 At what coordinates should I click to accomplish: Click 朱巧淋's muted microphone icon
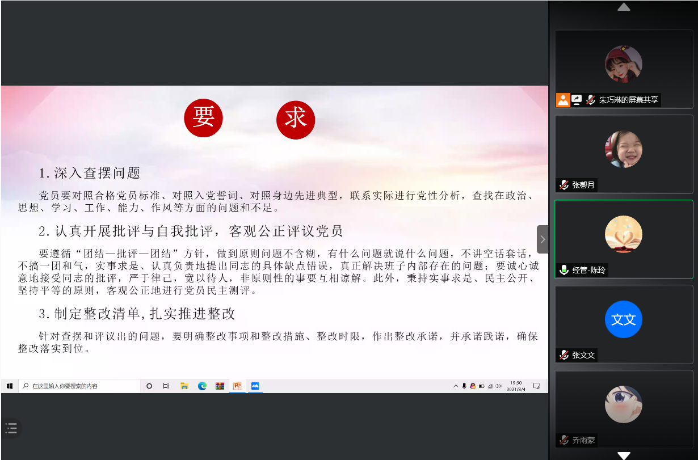coord(591,100)
